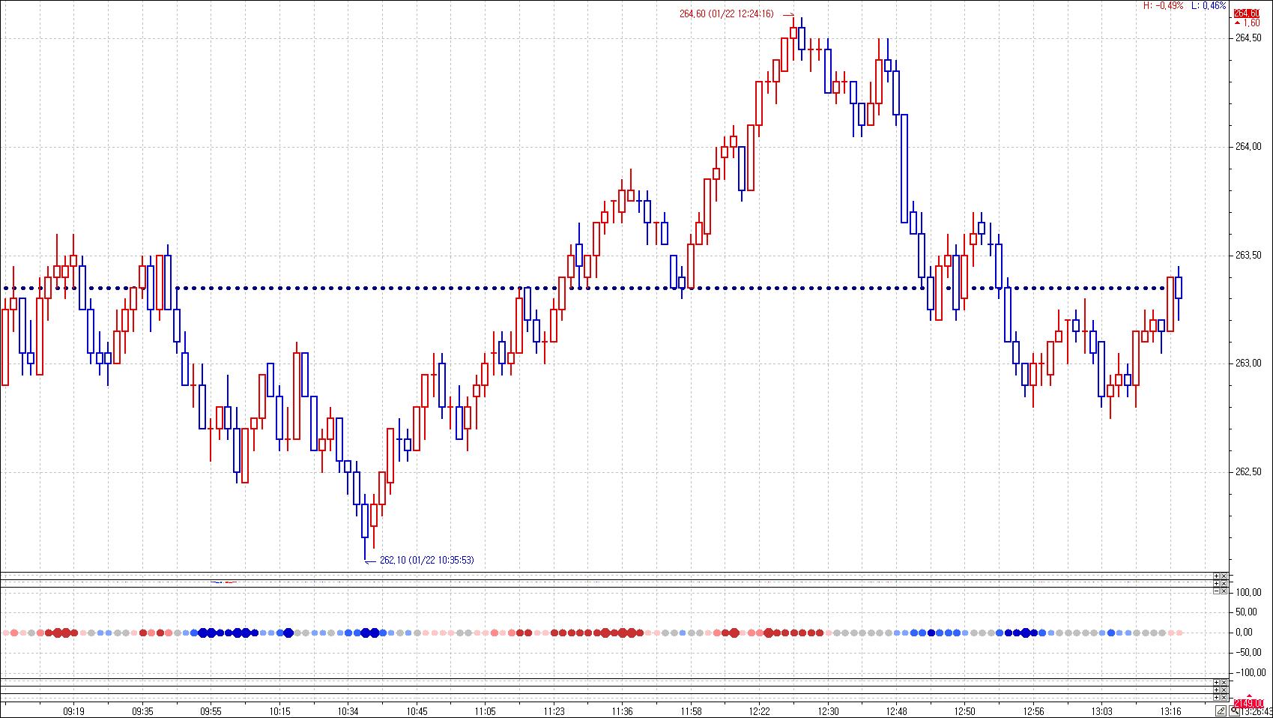1273x718 pixels.
Task: Click the 13:26:43 clock display
Action: pos(1258,711)
